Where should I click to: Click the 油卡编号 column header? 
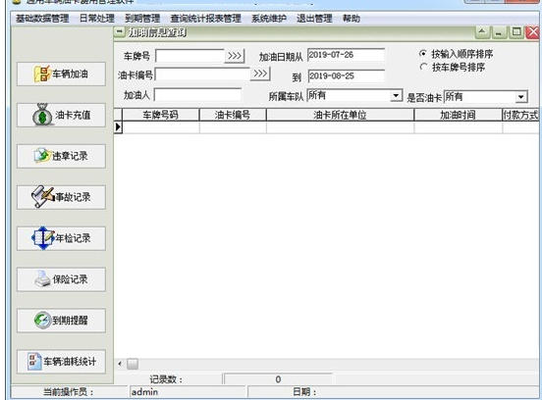tap(233, 115)
